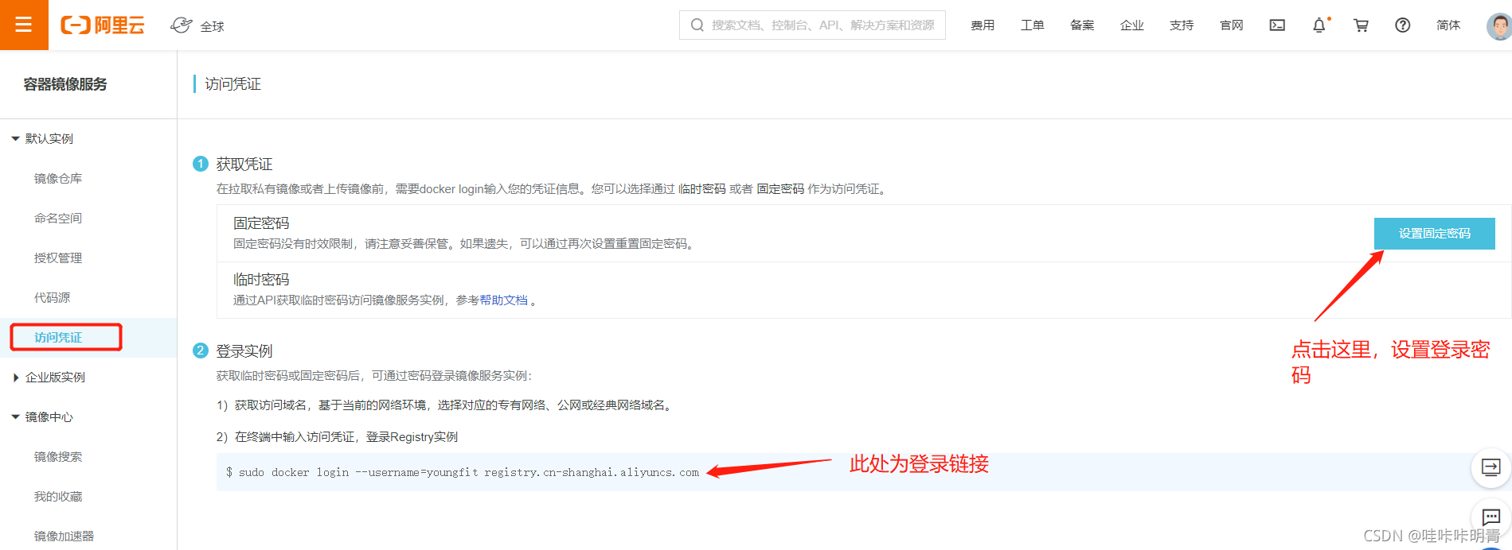The height and width of the screenshot is (550, 1512).
Task: Click the docker login command text
Action: pyautogui.click(x=463, y=472)
